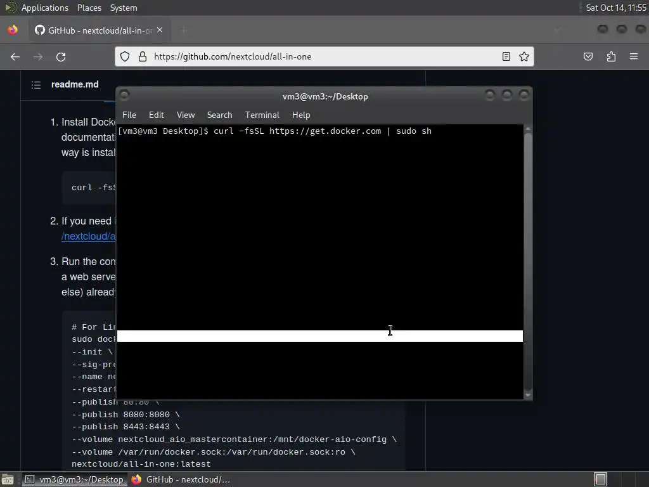Open terminal Edit menu
This screenshot has height=487, width=649.
[x=157, y=115]
